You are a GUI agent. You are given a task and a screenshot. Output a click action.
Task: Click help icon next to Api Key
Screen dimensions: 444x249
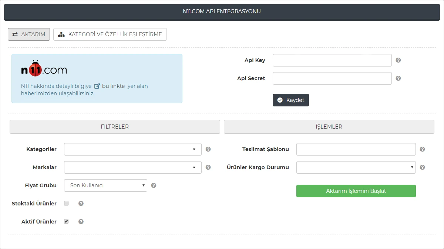click(x=398, y=60)
